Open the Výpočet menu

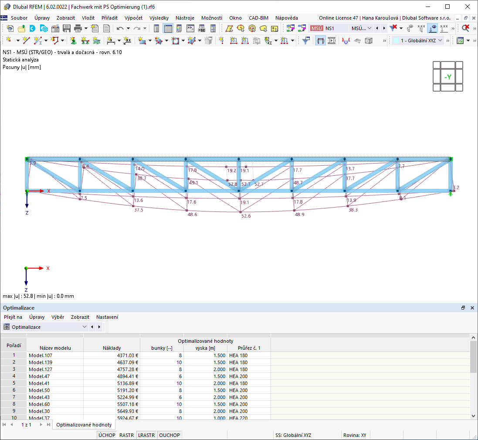coord(133,18)
